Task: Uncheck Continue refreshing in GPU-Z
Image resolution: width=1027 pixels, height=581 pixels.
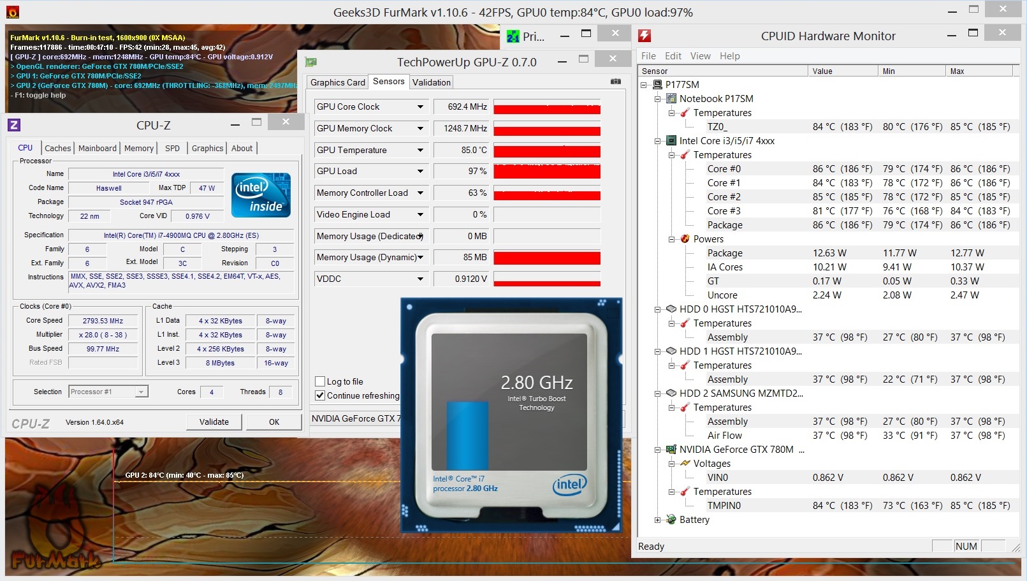Action: coord(320,395)
